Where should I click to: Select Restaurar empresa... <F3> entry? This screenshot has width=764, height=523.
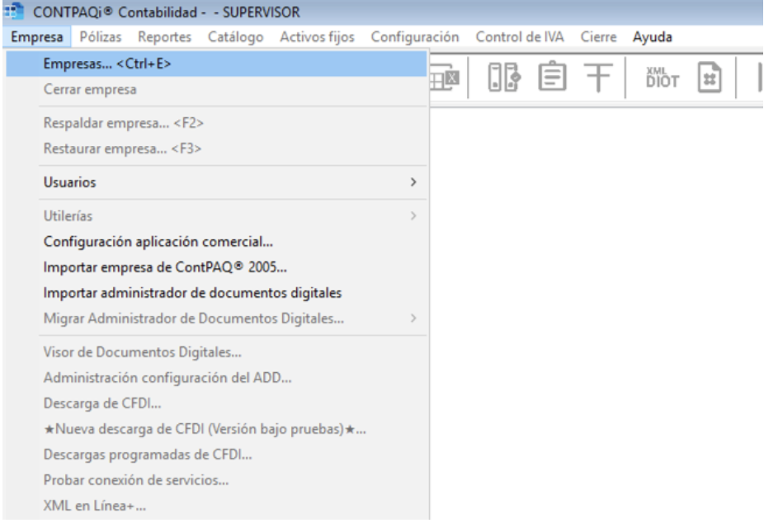coord(216,148)
